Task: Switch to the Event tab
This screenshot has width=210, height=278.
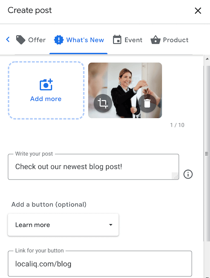Action: [128, 40]
